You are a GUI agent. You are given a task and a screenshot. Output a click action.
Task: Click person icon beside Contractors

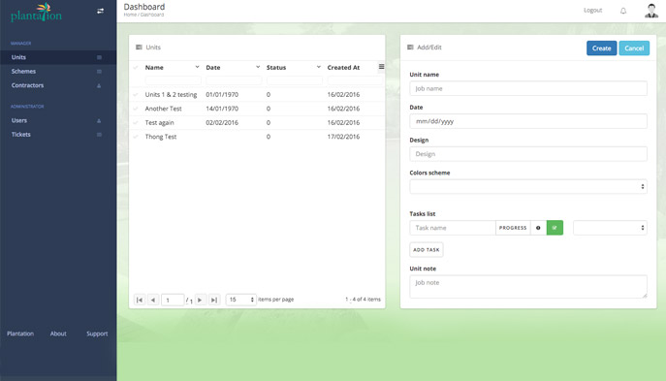pos(99,85)
